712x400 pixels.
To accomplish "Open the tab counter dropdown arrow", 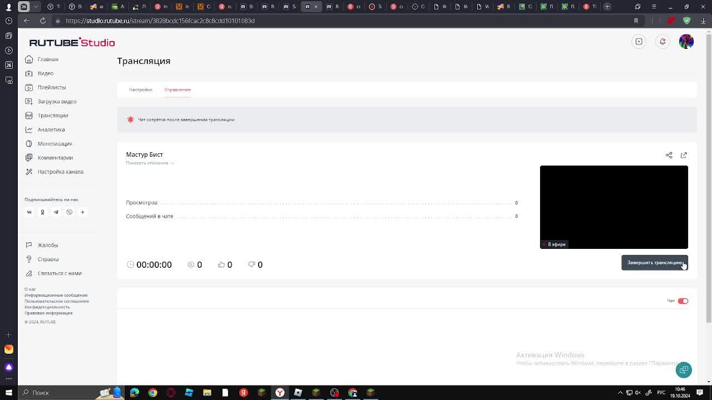I will tap(36, 7).
